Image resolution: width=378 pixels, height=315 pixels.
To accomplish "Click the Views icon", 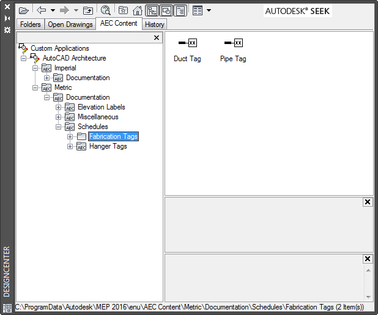I will click(x=198, y=10).
